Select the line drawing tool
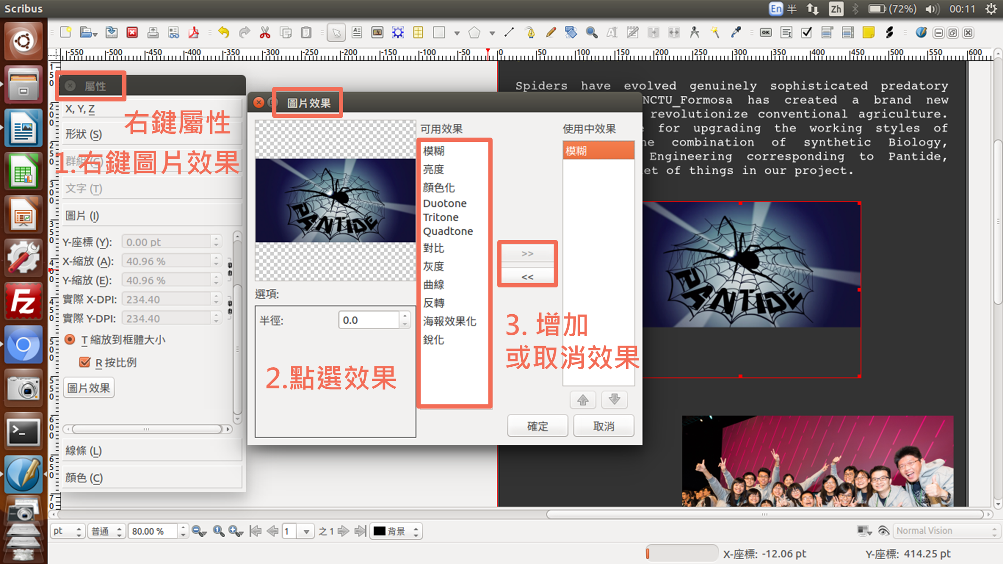1003x564 pixels. (x=509, y=32)
